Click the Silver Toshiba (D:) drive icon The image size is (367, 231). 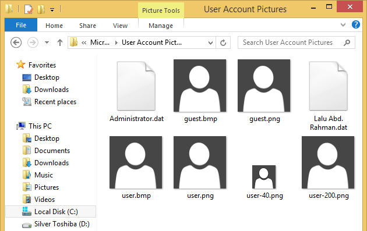pyautogui.click(x=27, y=225)
